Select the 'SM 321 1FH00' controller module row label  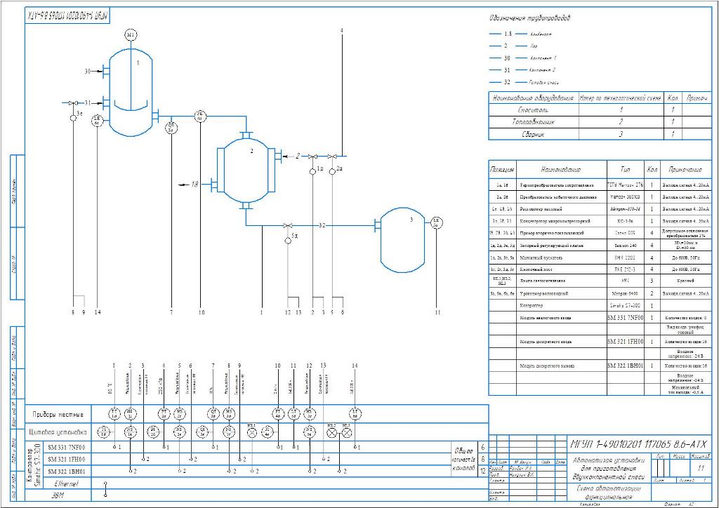pyautogui.click(x=67, y=459)
